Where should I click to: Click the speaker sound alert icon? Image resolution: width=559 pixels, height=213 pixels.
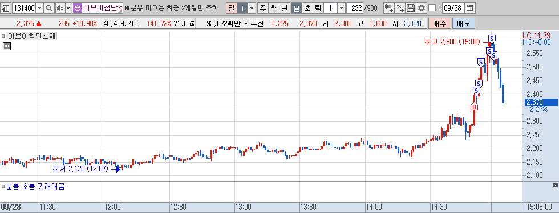[x=60, y=8]
